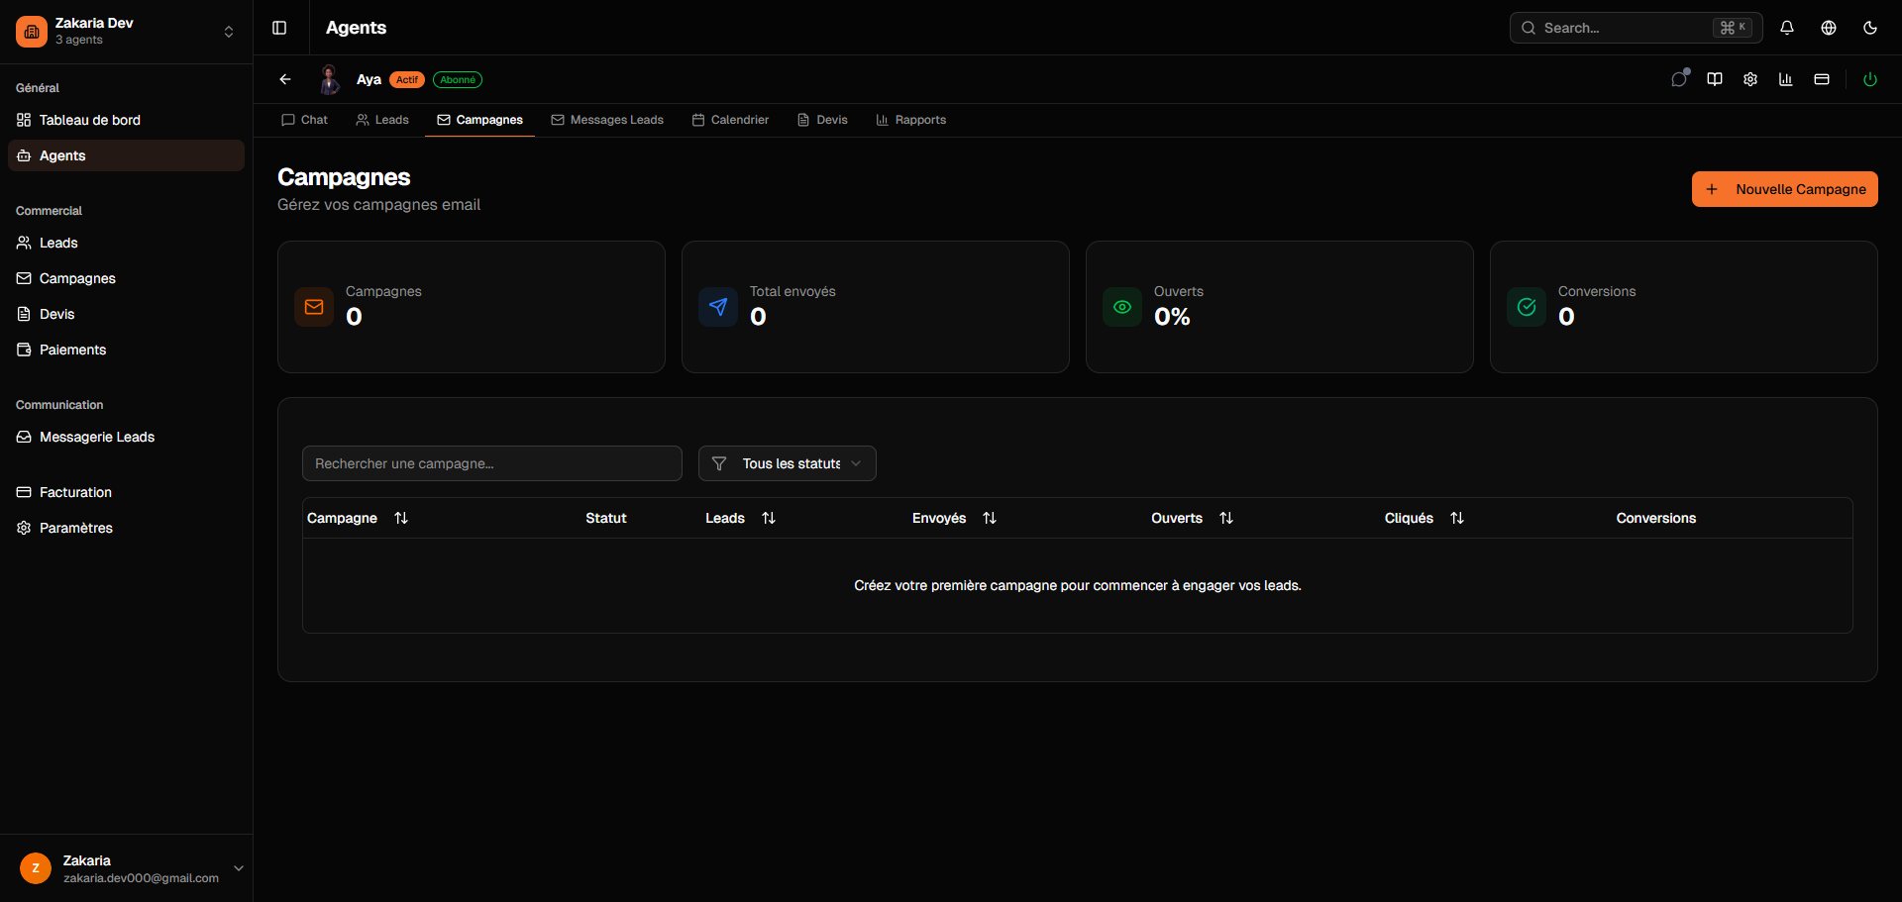This screenshot has width=1902, height=902.
Task: Click the Rechercher une campagne search field
Action: coord(491,463)
